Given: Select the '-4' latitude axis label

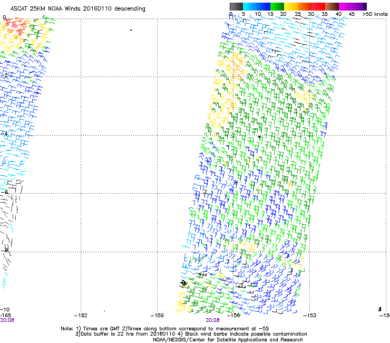Looking at the screenshot, I should [4, 134].
